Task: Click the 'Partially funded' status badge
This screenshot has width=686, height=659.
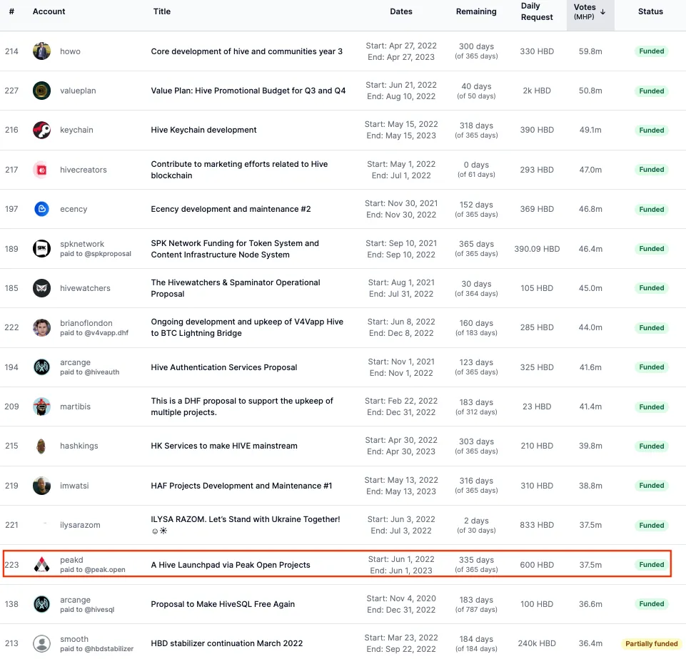Action: [651, 643]
